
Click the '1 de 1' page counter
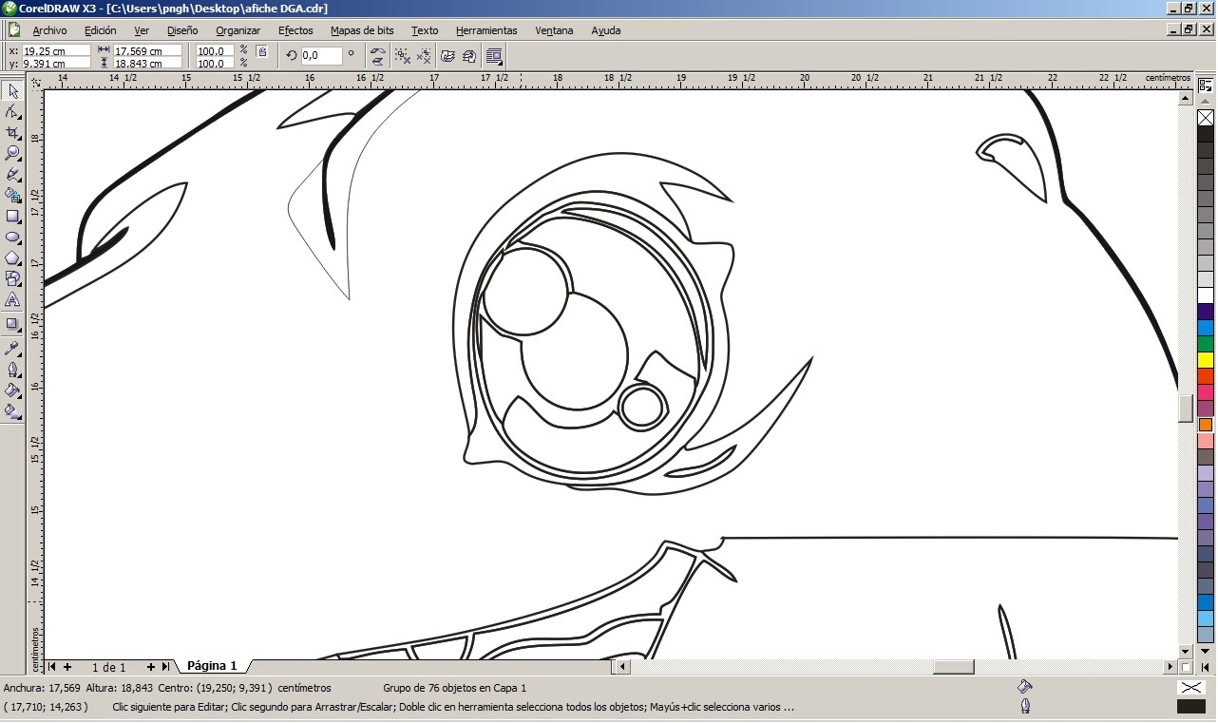109,667
